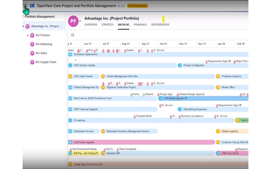Click the Test Environment Ready milestone

(x=71, y=150)
